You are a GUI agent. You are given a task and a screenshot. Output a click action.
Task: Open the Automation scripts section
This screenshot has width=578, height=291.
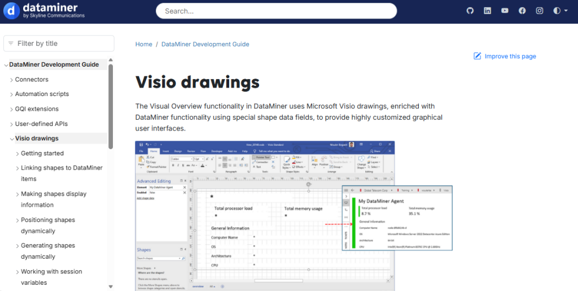tap(42, 94)
